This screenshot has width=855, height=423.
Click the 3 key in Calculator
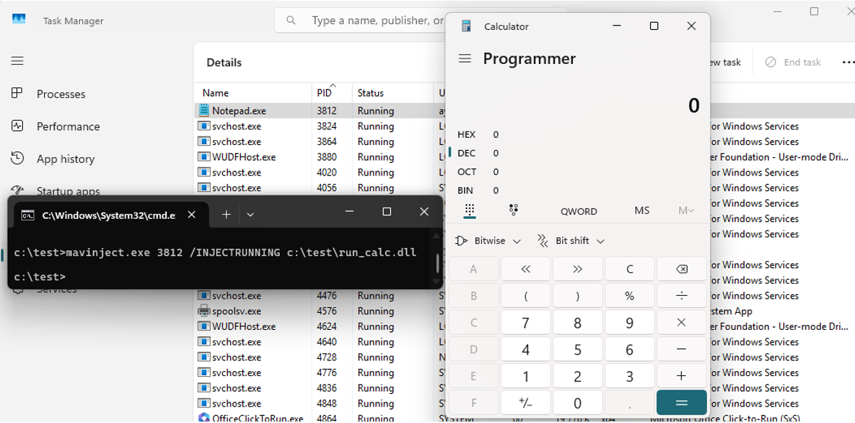pyautogui.click(x=629, y=376)
